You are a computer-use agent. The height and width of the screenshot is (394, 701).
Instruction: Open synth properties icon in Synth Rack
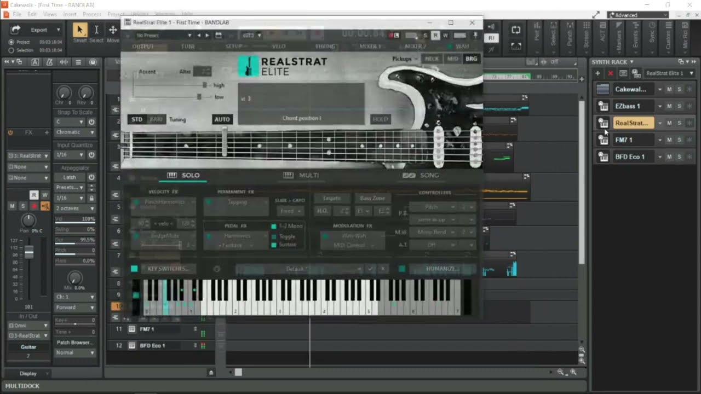click(x=623, y=73)
